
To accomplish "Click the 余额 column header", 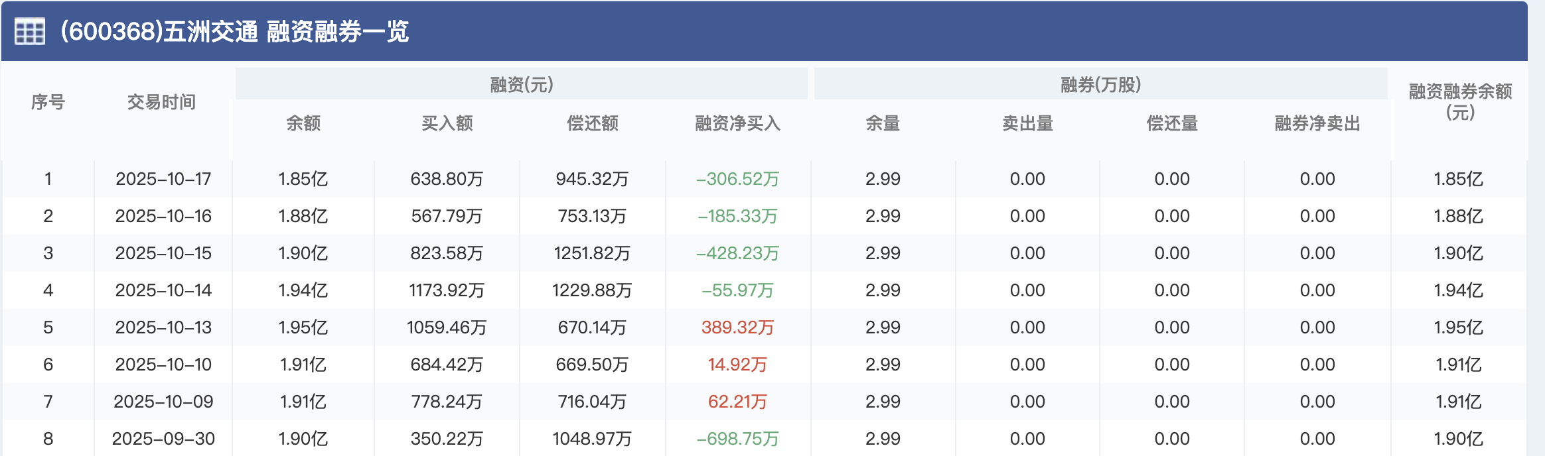I will click(x=303, y=123).
